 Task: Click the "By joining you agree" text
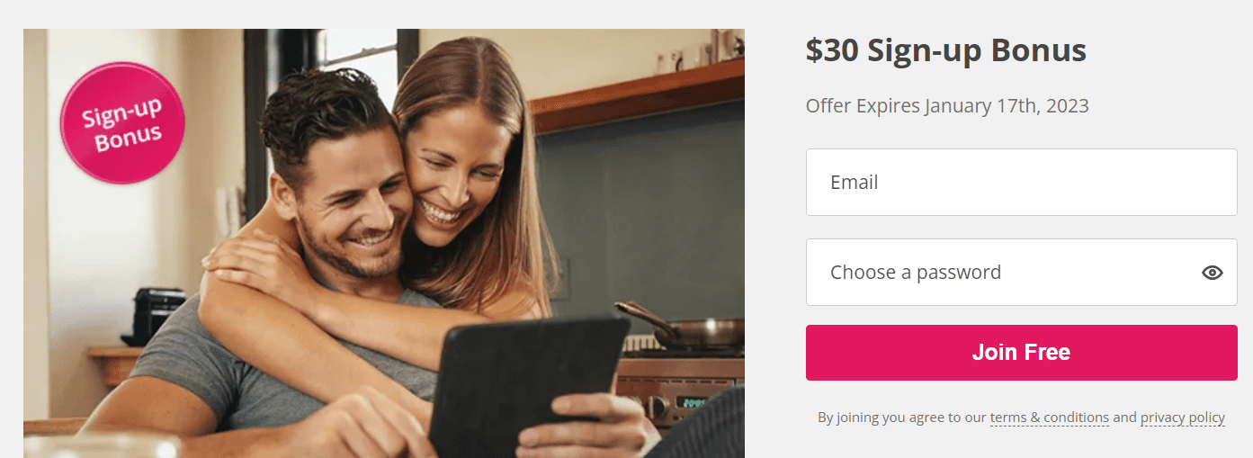[x=901, y=418]
